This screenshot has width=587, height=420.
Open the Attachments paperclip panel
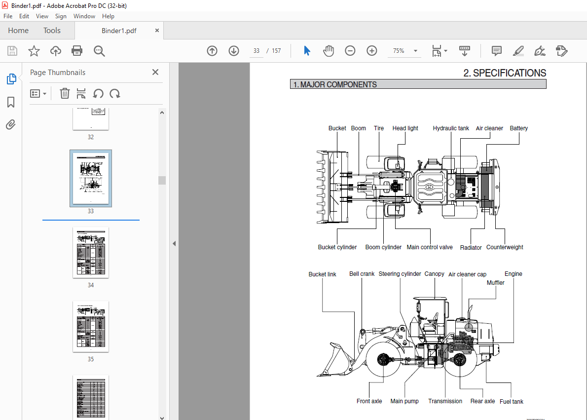click(x=11, y=124)
